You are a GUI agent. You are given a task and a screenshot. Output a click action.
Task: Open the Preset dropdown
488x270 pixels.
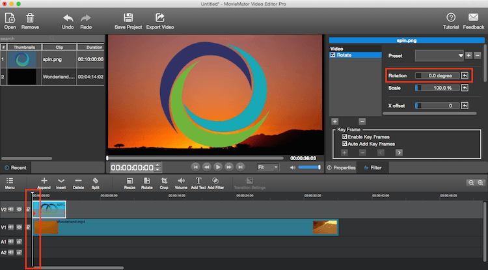pyautogui.click(x=439, y=56)
